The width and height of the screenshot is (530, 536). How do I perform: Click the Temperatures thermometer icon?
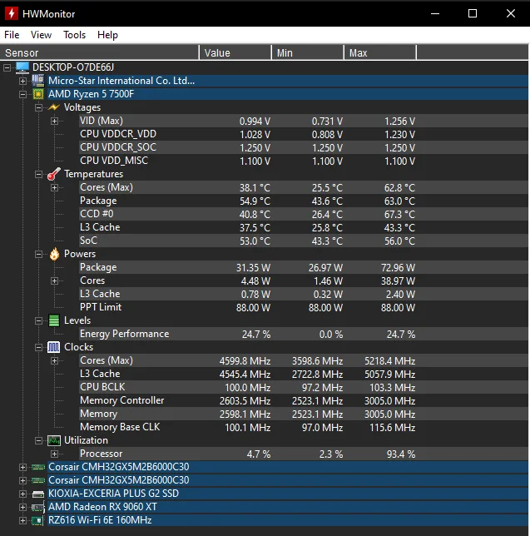[54, 174]
